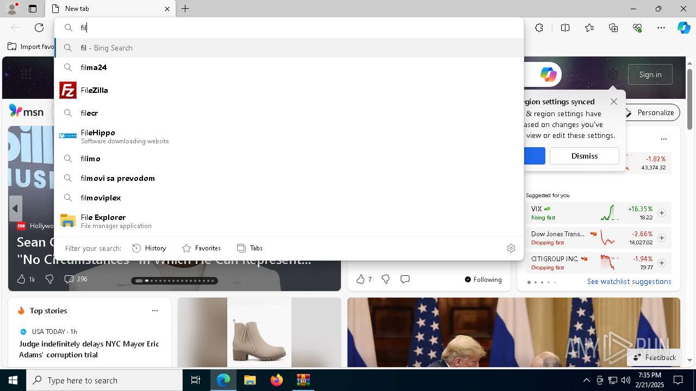Click Dismiss on the region popup

tap(585, 156)
